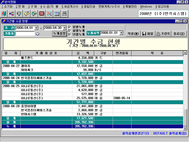This screenshot has height=142, width=189.
Task: Open the 판매계획/수주서 menu
Action: (109, 7)
